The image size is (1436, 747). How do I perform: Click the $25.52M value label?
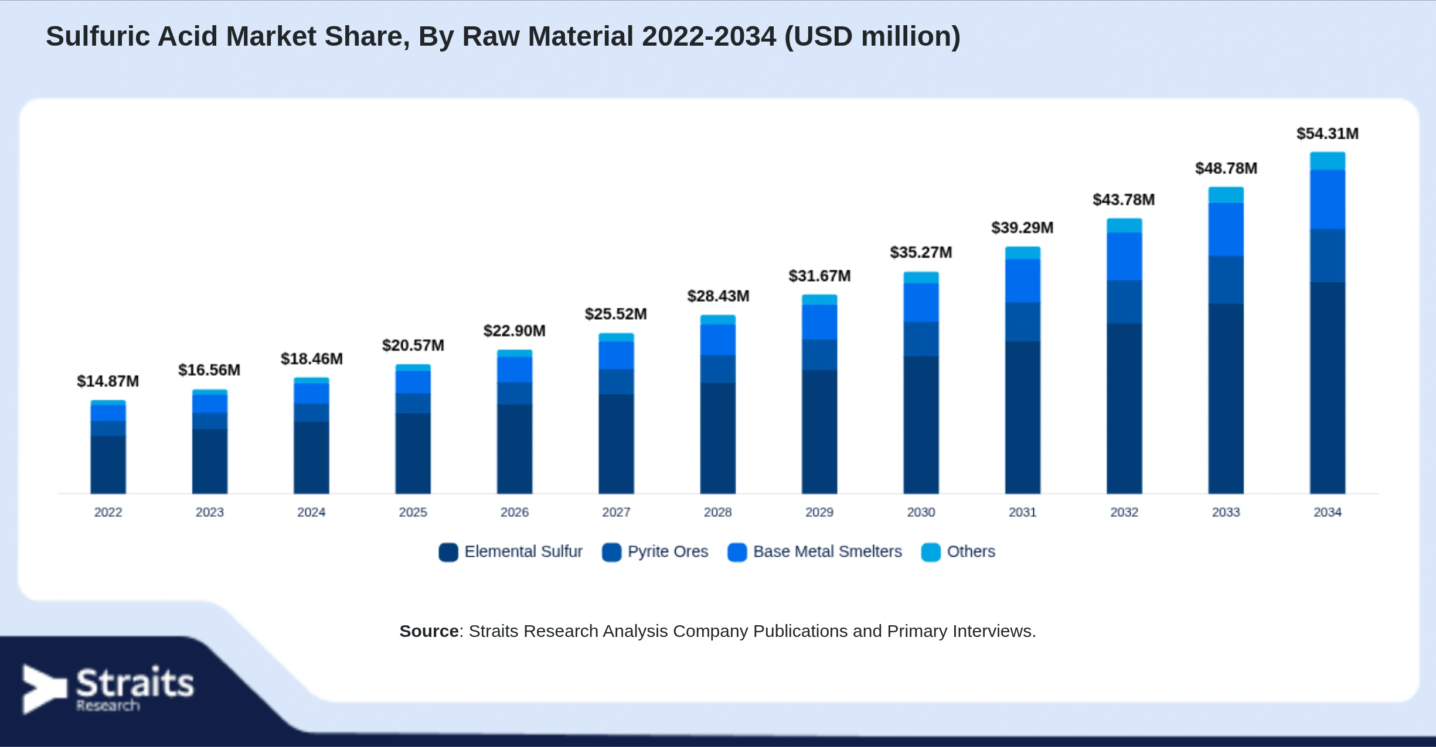point(616,314)
